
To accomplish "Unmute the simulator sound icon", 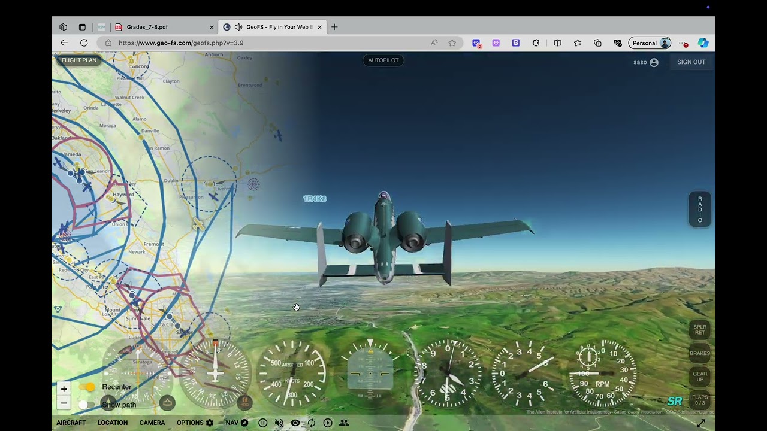I will [x=279, y=423].
